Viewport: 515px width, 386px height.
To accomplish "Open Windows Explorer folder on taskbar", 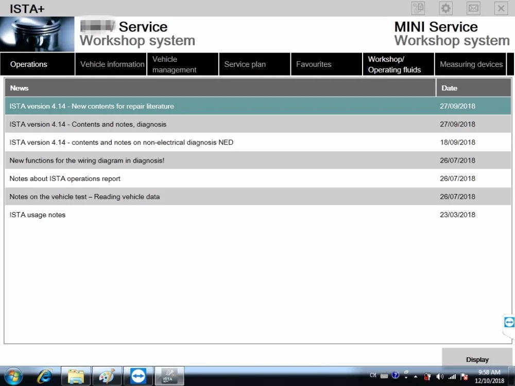I will pyautogui.click(x=76, y=376).
